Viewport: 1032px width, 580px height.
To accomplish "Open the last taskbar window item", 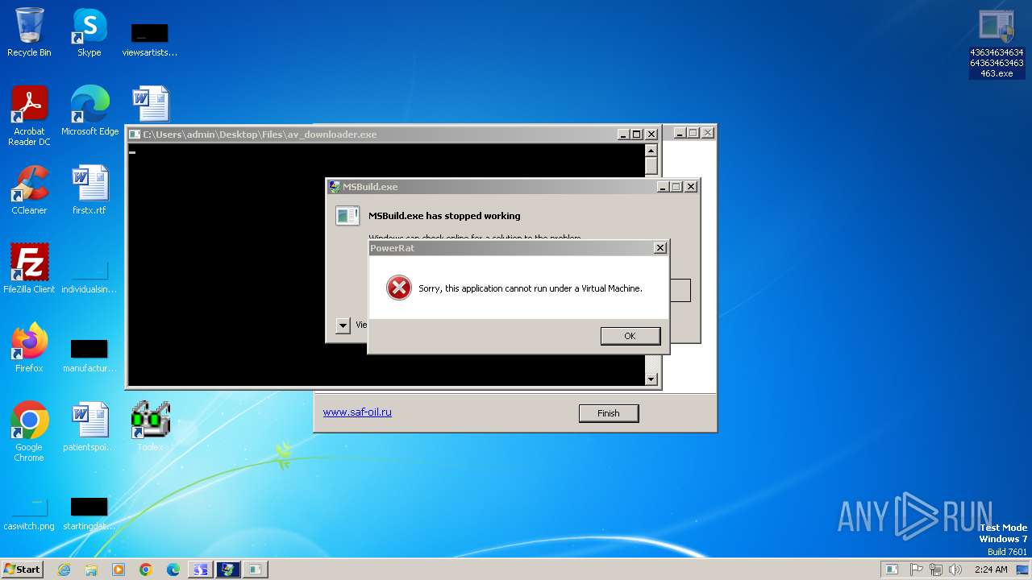I will [255, 570].
